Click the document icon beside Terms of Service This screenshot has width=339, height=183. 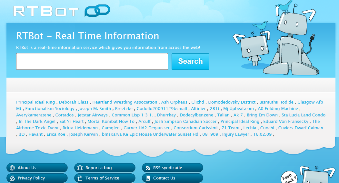point(80,178)
